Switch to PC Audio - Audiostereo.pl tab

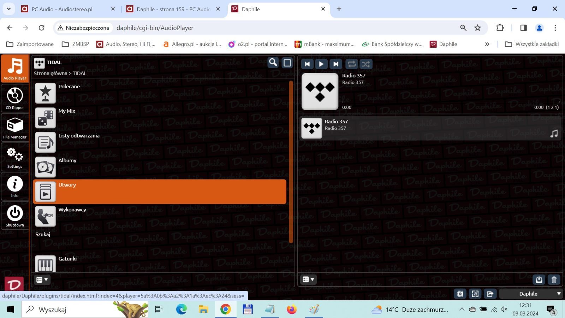pos(69,9)
